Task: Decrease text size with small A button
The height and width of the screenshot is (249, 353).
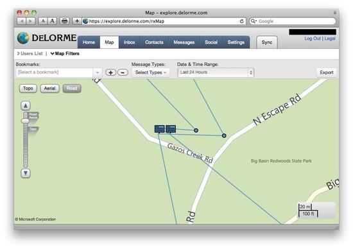Action: [x=43, y=21]
